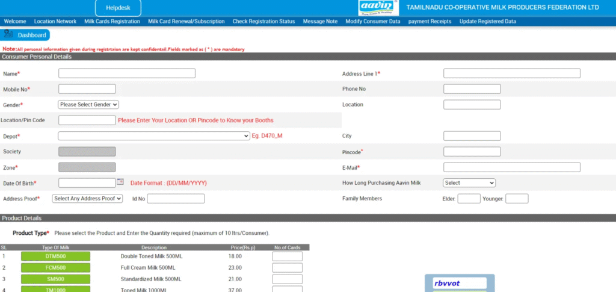Click the Dashboard icon
This screenshot has height=292, width=616.
pos(8,34)
